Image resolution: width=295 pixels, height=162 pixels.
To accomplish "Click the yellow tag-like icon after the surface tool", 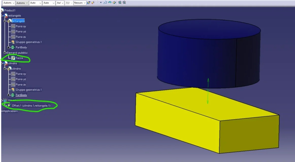I will pos(114,3).
